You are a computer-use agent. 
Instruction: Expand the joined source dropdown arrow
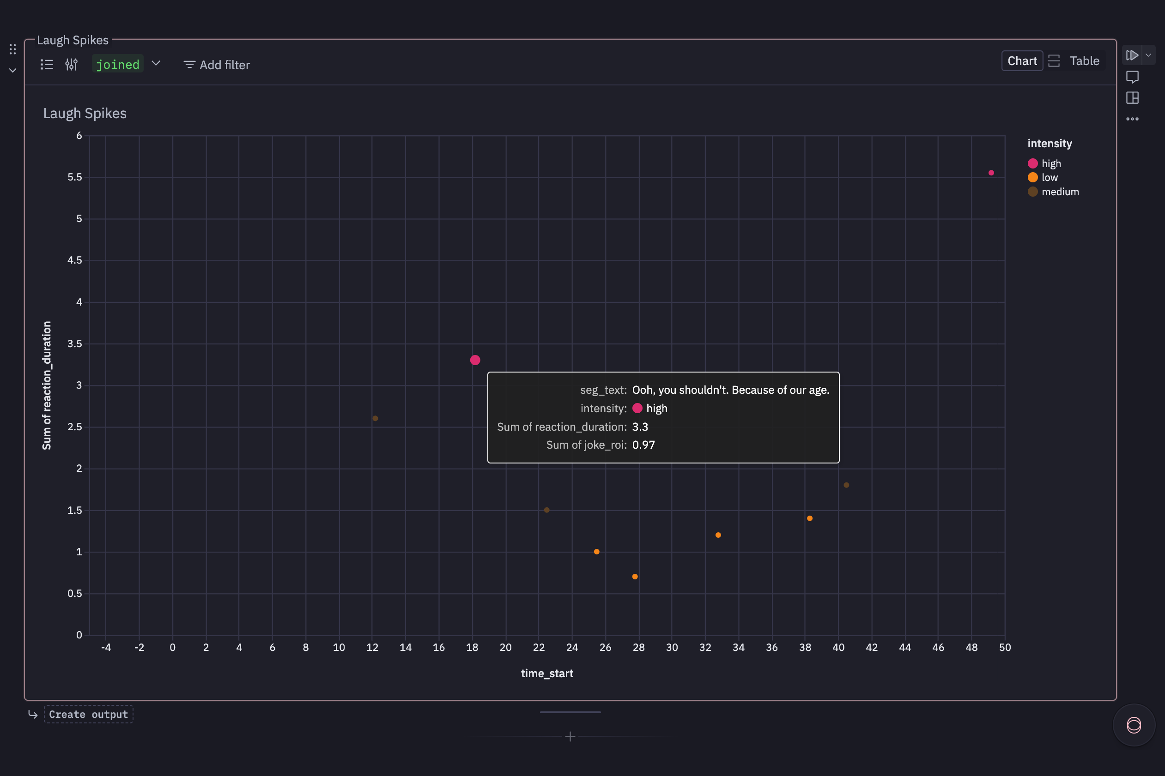pyautogui.click(x=156, y=63)
